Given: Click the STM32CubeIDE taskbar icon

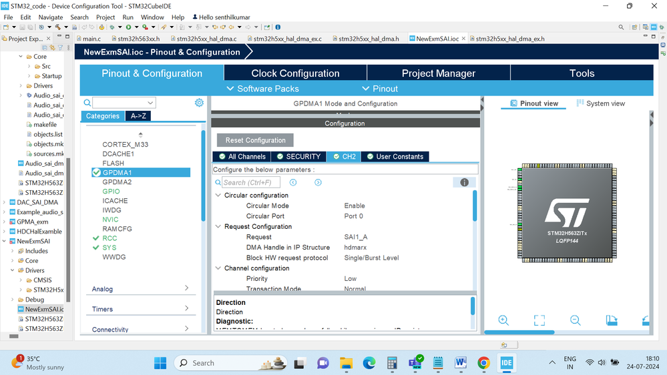Looking at the screenshot, I should pyautogui.click(x=506, y=363).
